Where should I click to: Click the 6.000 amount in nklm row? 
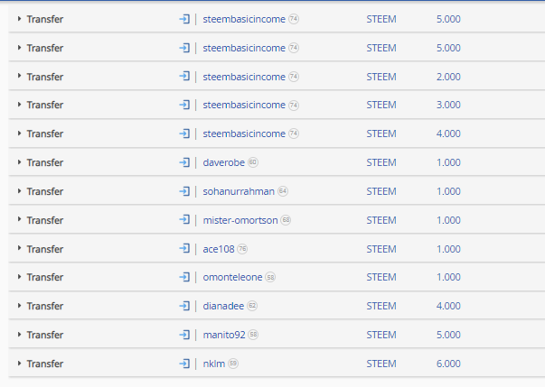pos(448,364)
